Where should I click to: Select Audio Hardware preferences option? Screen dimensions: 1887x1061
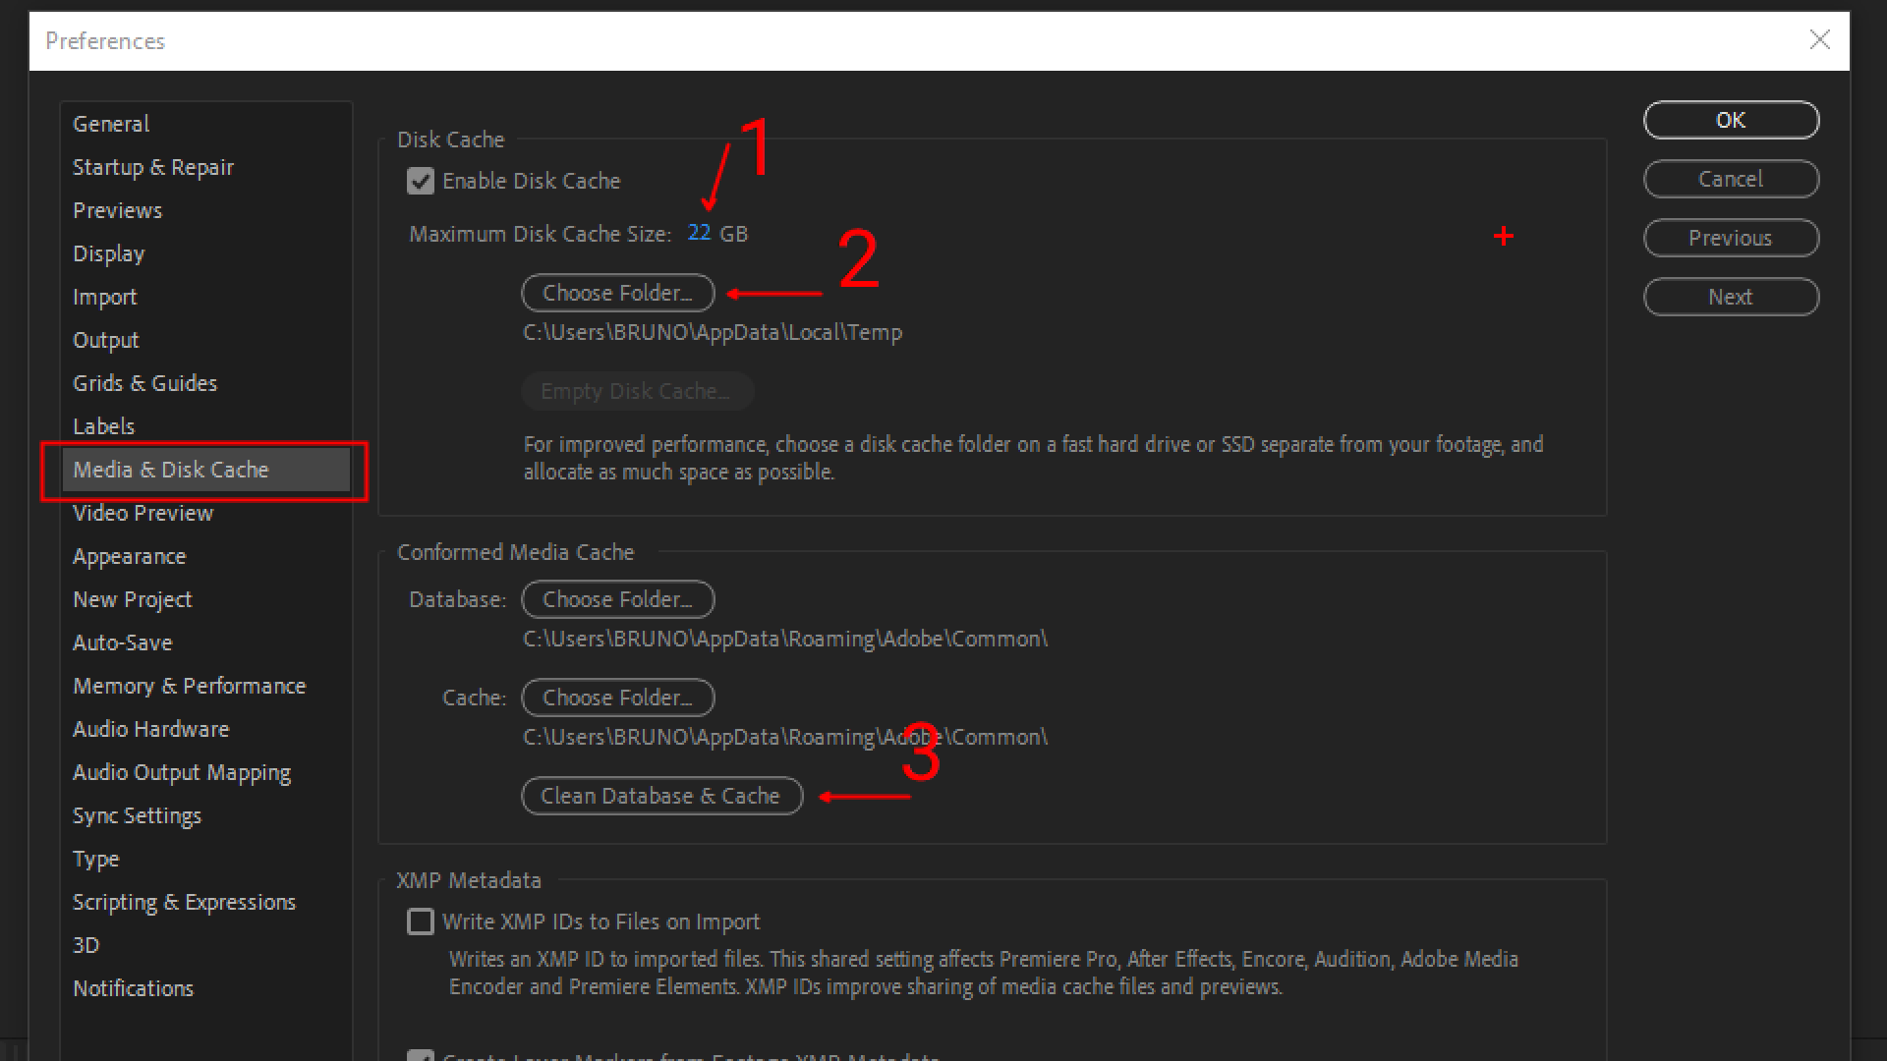click(x=151, y=728)
